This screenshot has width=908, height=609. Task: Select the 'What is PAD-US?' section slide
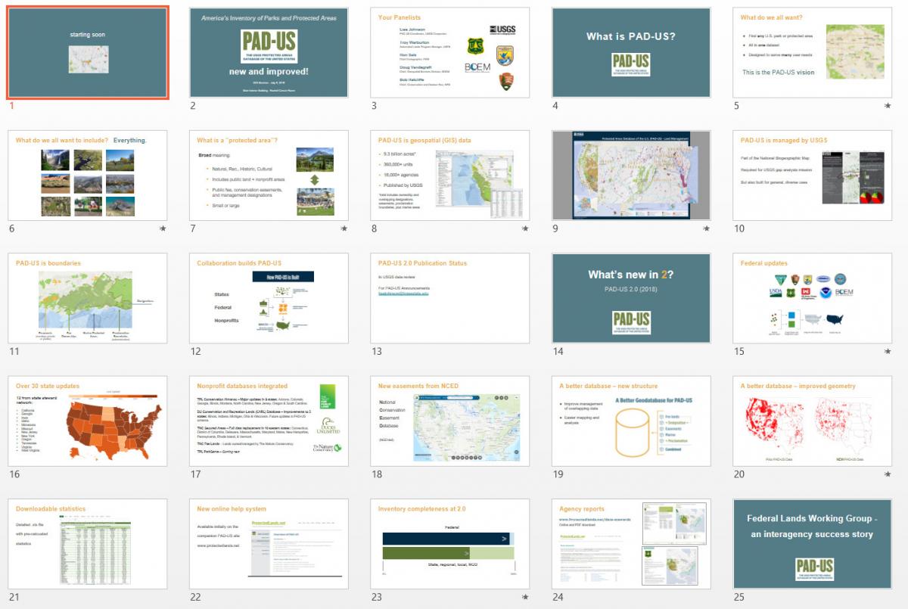631,52
